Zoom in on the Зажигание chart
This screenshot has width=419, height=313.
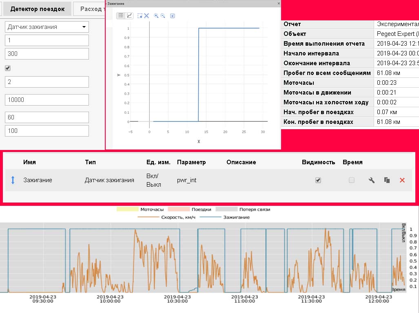point(156,15)
